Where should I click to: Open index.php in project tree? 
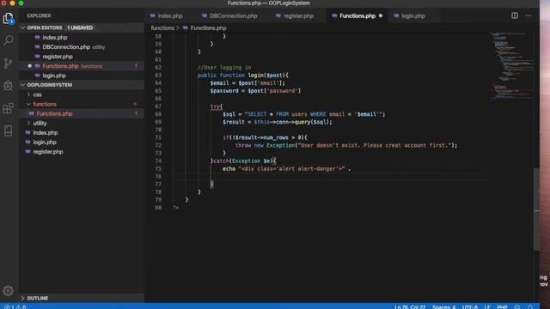pyautogui.click(x=82, y=133)
